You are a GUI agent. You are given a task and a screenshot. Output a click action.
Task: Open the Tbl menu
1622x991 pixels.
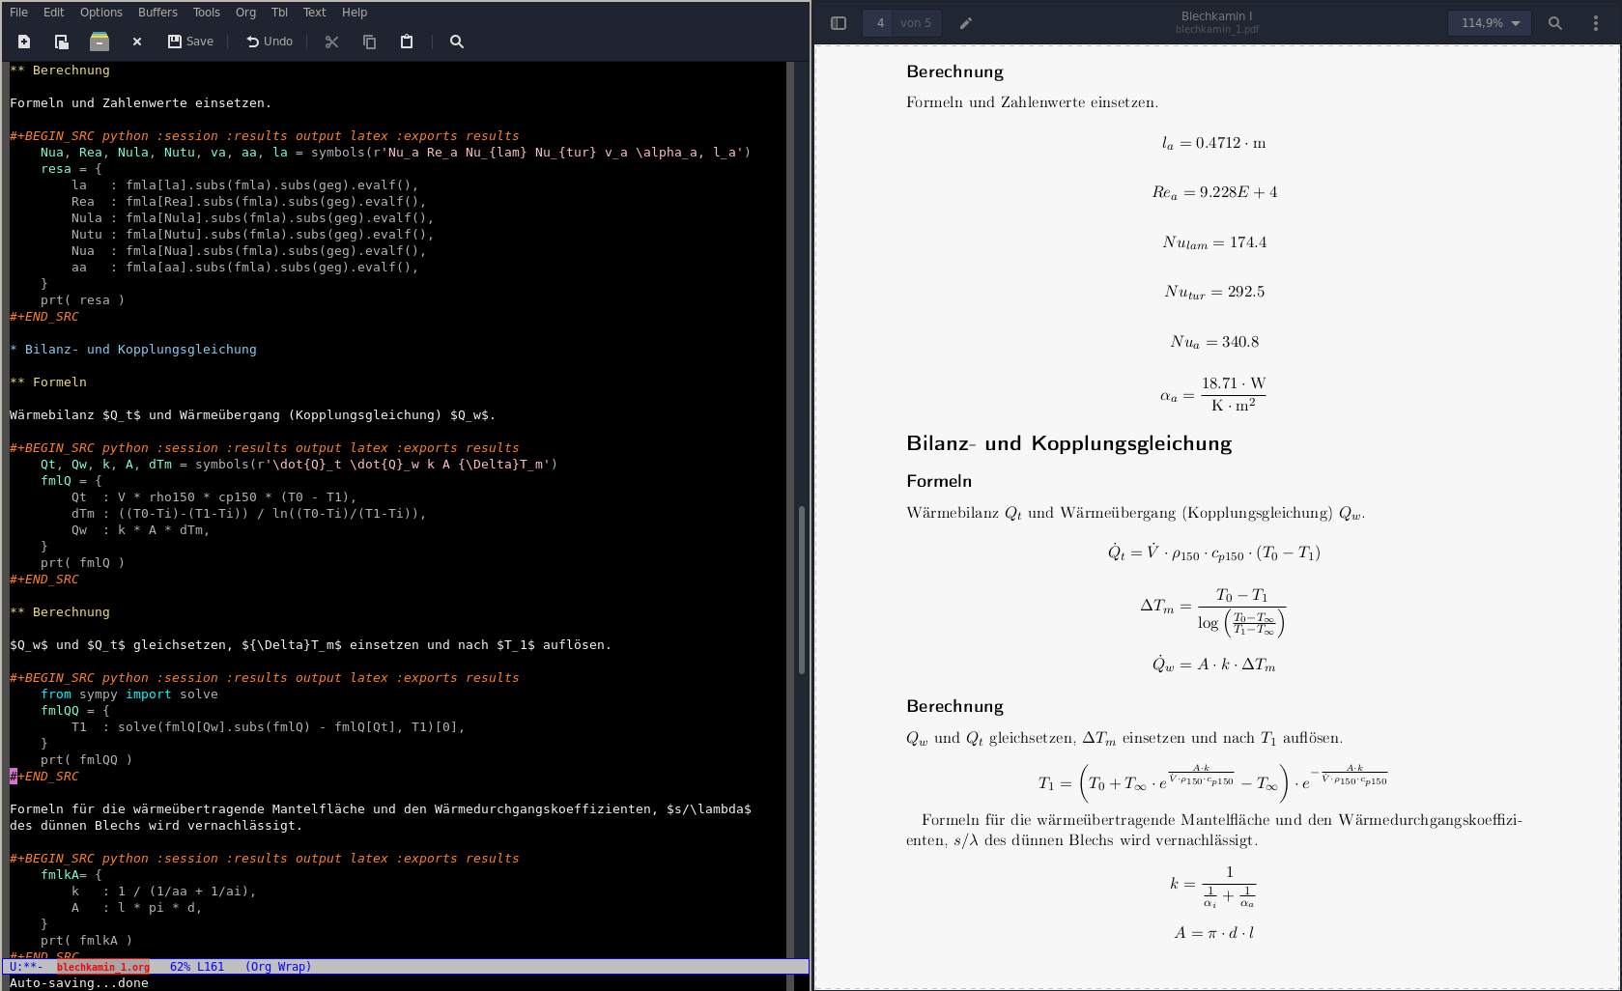pos(279,13)
